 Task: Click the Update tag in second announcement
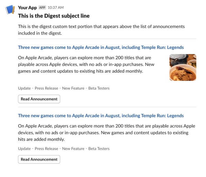click(x=24, y=149)
